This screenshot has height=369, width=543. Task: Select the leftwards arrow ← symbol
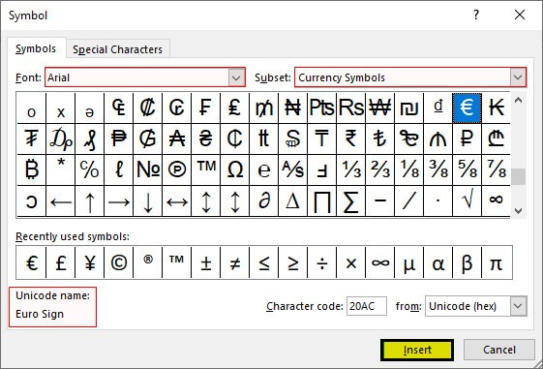61,201
